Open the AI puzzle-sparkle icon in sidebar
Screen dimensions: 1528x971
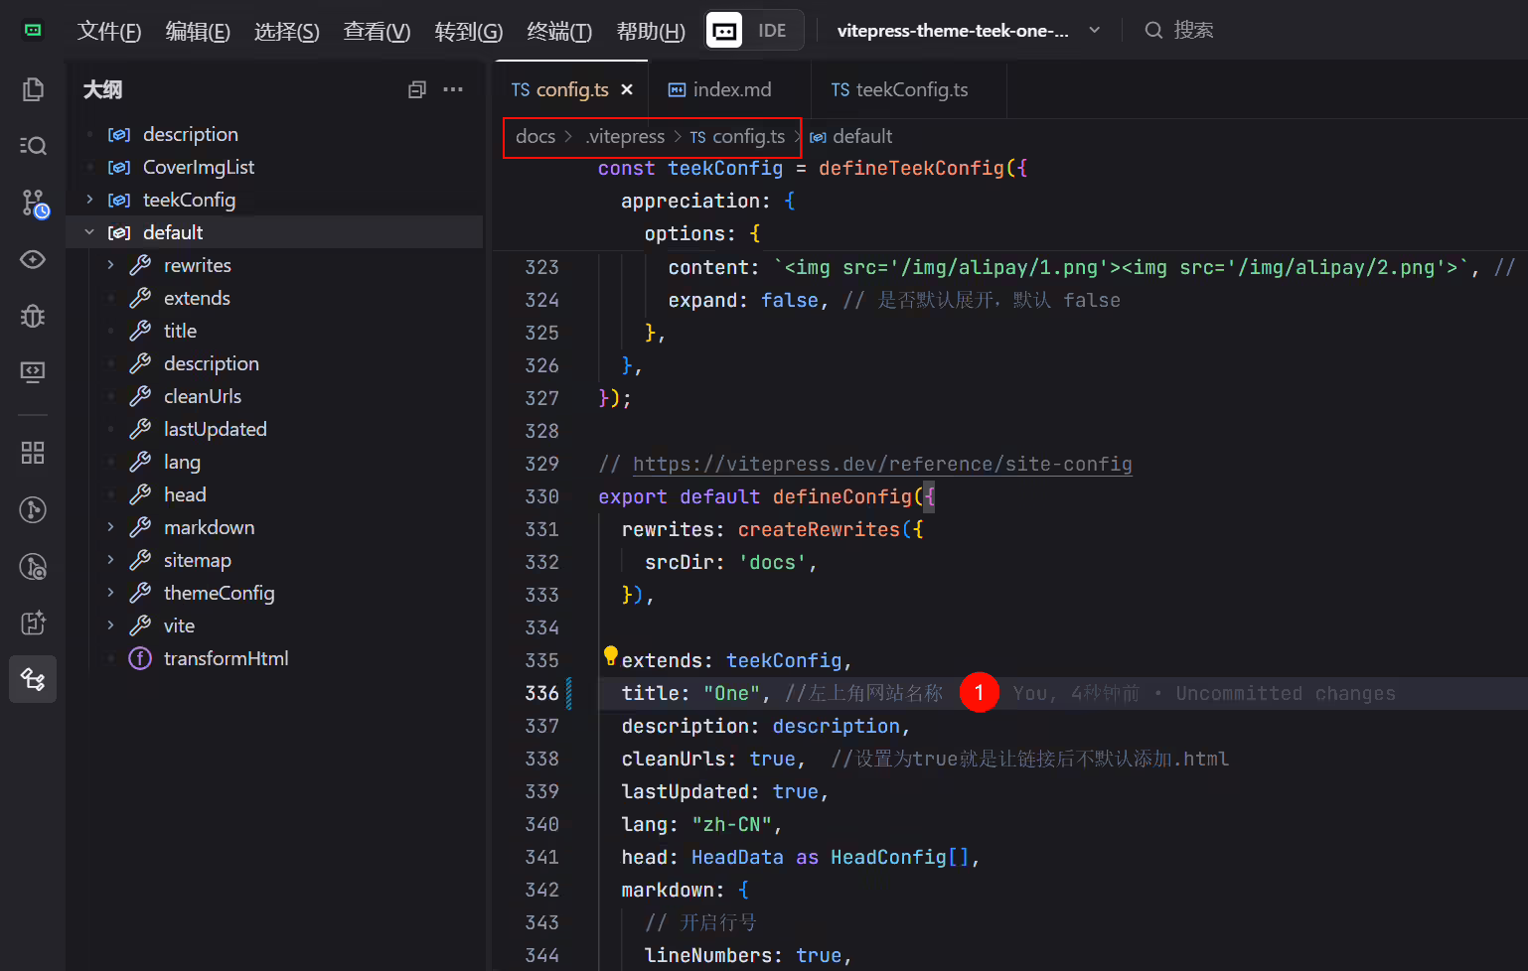pyautogui.click(x=33, y=623)
